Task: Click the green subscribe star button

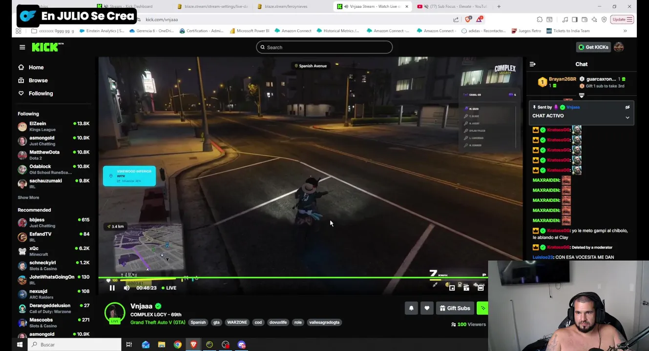Action: tap(482, 308)
